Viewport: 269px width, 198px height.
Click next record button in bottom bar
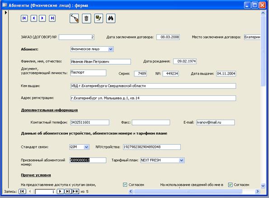pos(60,191)
